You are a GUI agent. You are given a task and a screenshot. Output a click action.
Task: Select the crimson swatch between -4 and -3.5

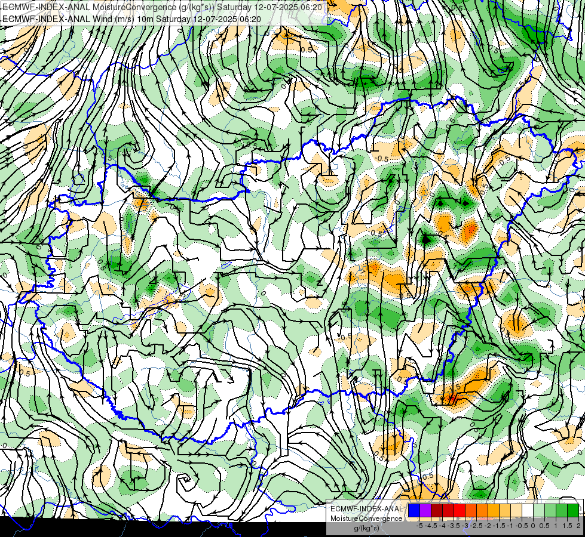pyautogui.click(x=448, y=510)
